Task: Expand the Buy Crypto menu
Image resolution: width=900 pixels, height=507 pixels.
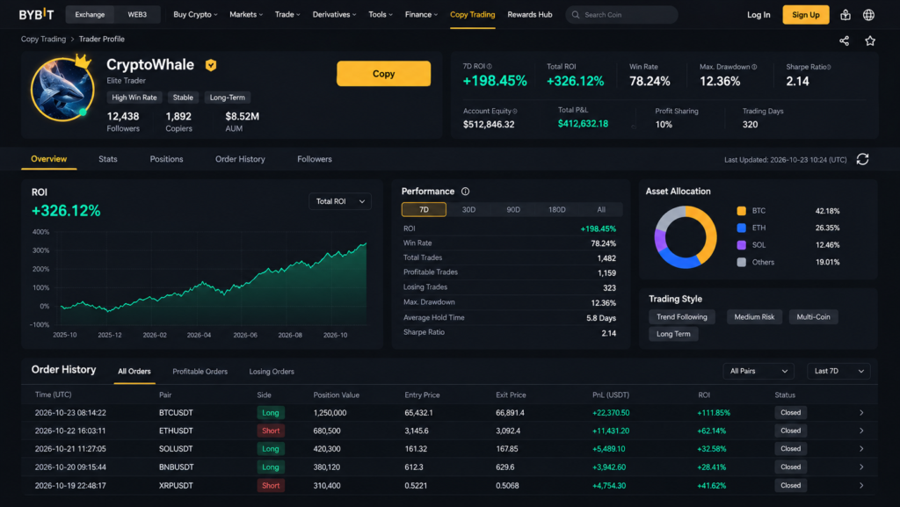Action: point(195,15)
